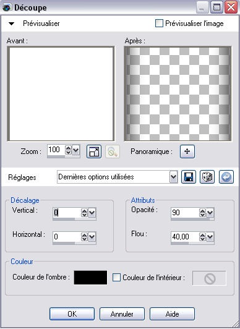Click the OK button
240x329 pixels.
pyautogui.click(x=72, y=314)
